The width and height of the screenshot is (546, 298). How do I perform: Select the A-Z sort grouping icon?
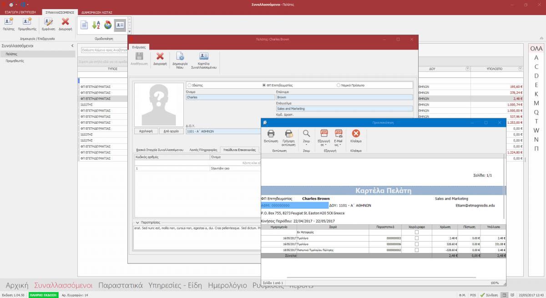96,25
